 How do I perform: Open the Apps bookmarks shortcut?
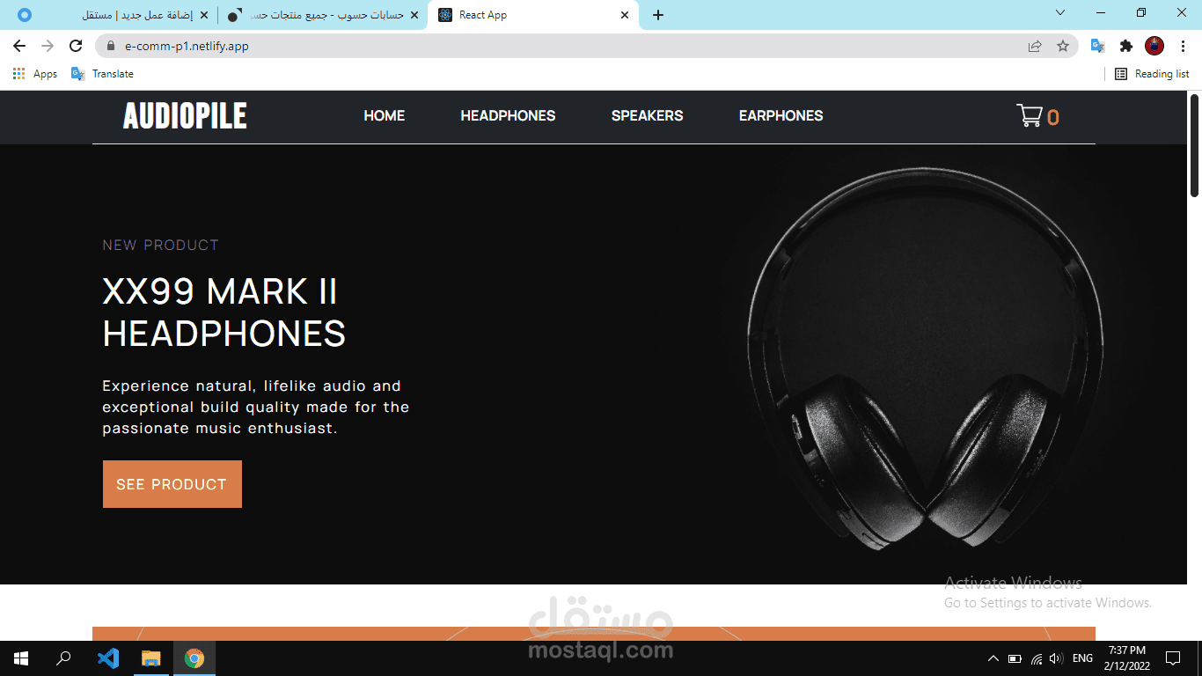(x=35, y=74)
